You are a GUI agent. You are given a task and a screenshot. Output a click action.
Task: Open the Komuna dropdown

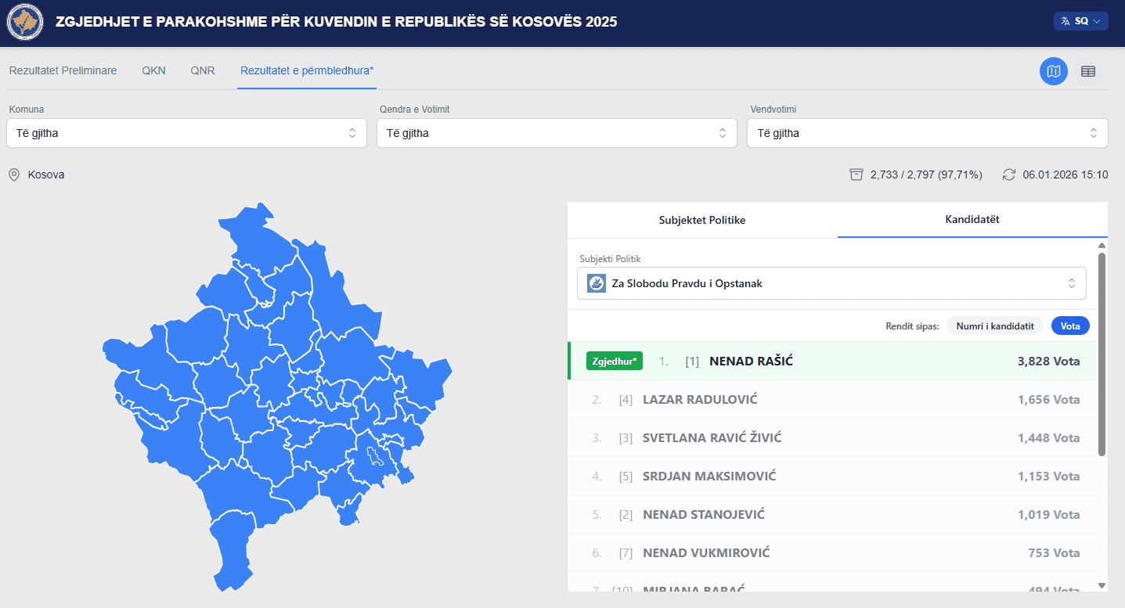point(186,133)
